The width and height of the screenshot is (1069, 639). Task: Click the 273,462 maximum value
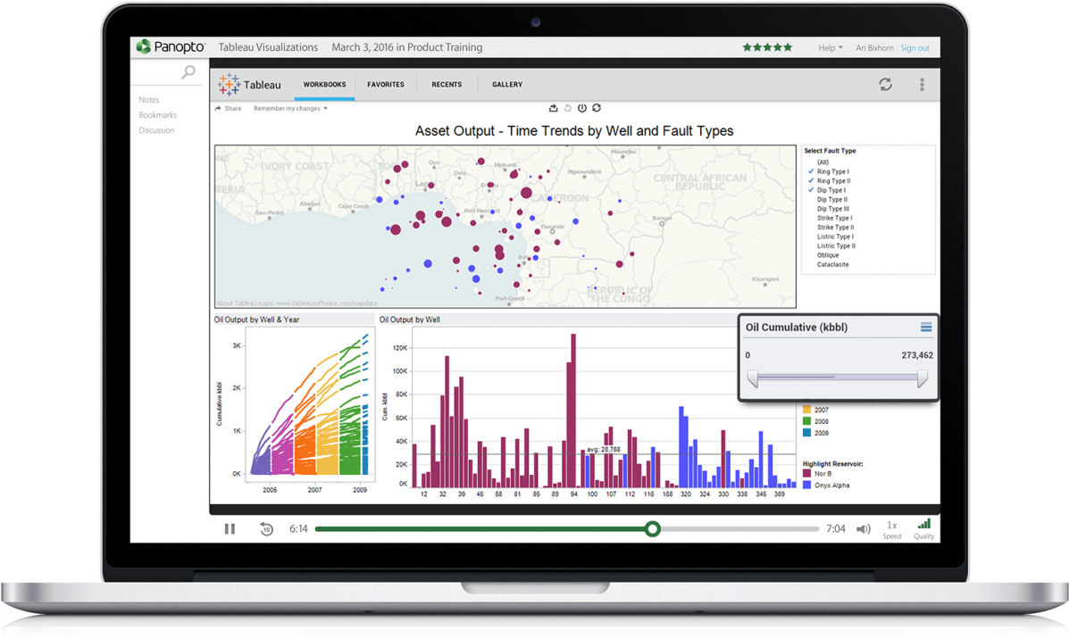pos(917,355)
